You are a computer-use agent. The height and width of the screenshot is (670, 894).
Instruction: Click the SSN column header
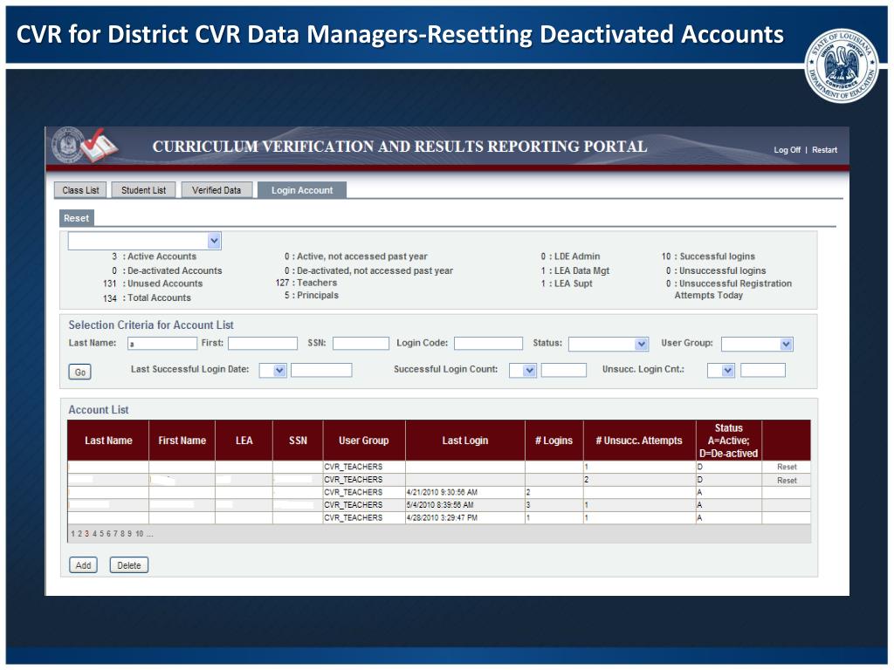(x=298, y=441)
